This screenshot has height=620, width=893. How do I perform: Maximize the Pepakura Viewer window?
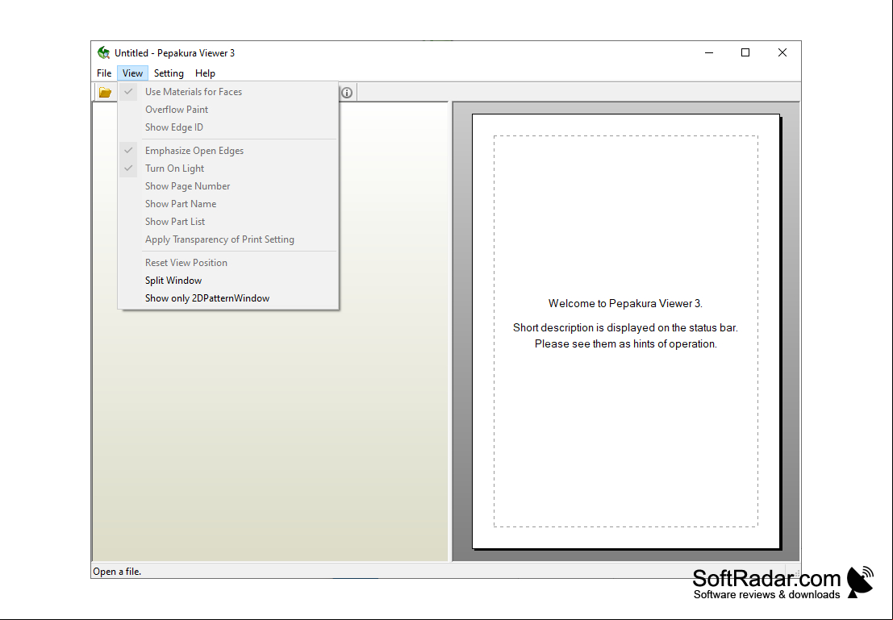tap(745, 53)
